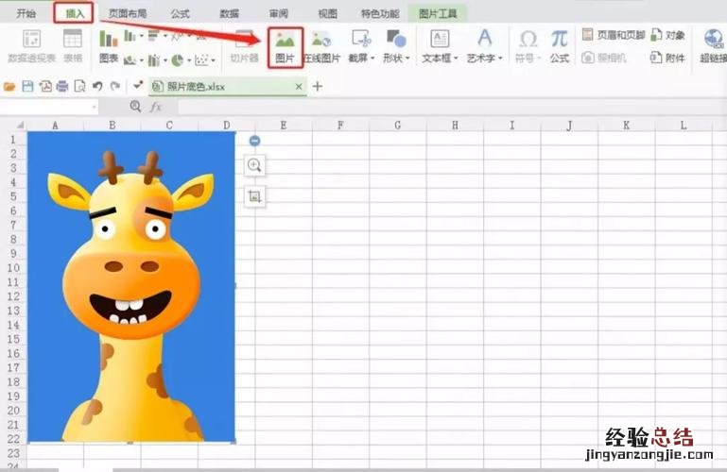Click the 图片 insert picture icon
The height and width of the screenshot is (472, 727).
click(286, 44)
